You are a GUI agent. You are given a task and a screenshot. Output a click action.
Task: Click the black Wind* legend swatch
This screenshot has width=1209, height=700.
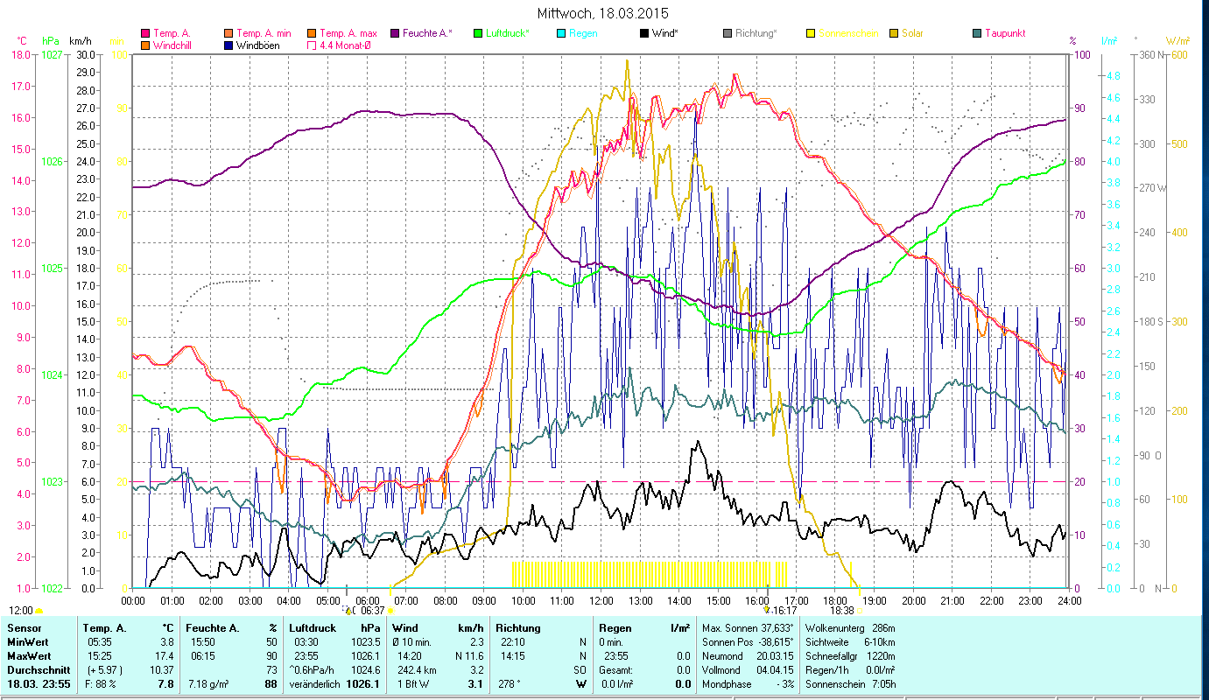click(x=643, y=33)
